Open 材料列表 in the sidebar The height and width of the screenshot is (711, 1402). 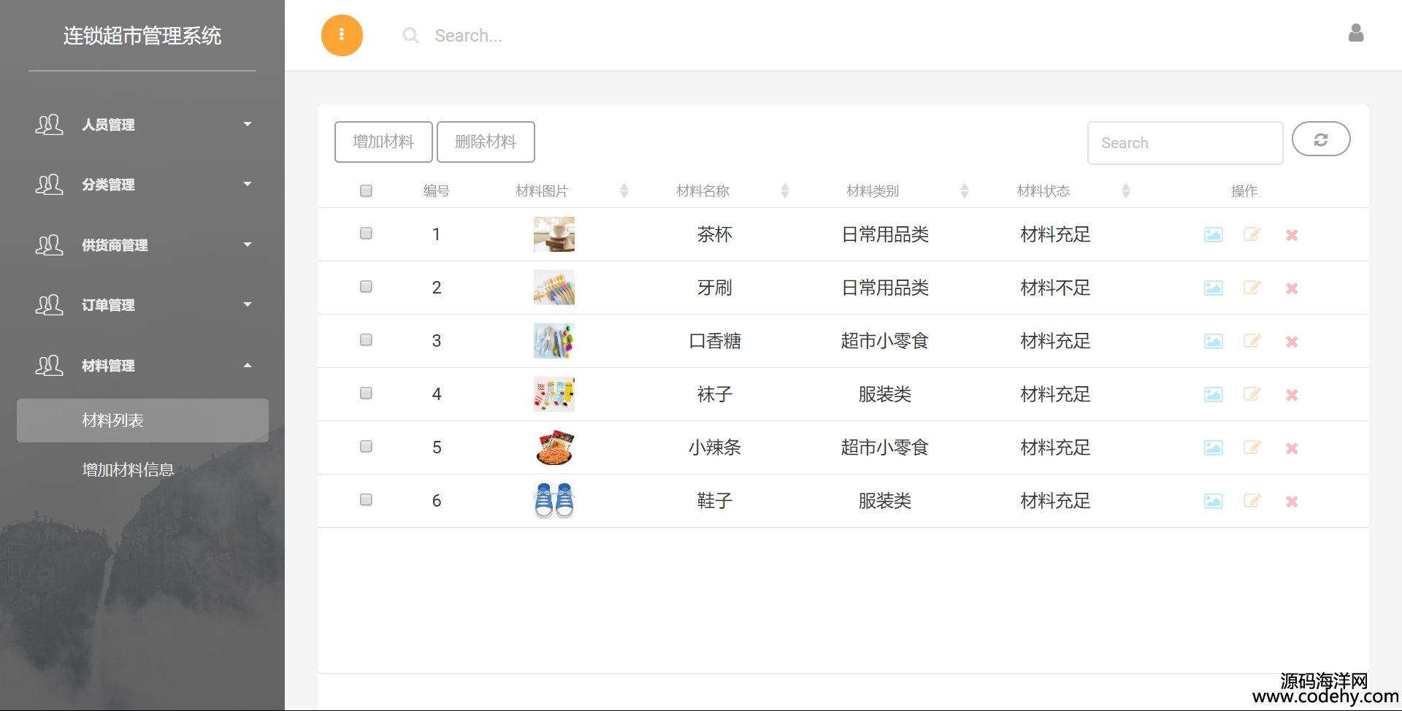point(142,420)
